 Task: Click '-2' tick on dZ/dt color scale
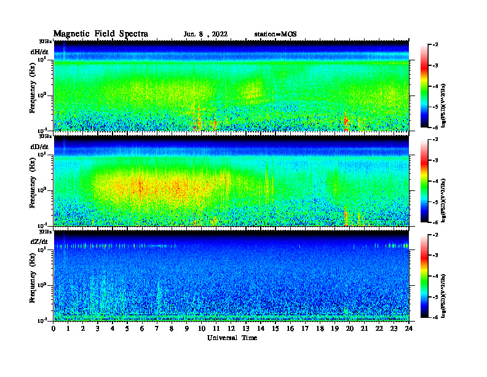435,235
